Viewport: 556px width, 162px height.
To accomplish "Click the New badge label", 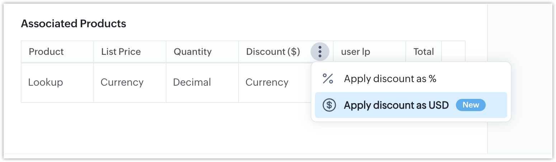I will point(471,105).
